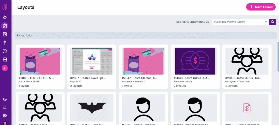Screen dimensions: 279x125
Task: Open the notepad with pencil sidebar icon
Action: point(5,34)
